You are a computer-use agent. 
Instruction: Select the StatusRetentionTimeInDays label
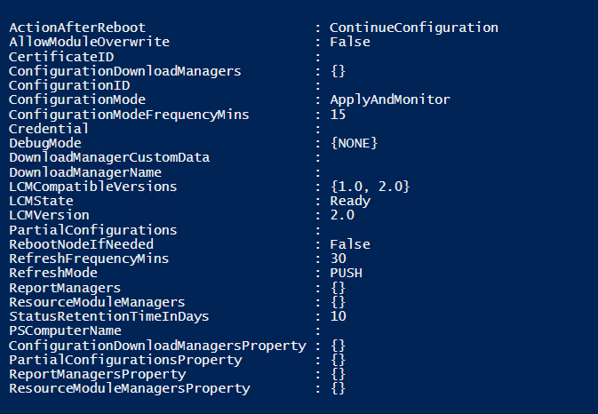[113, 316]
